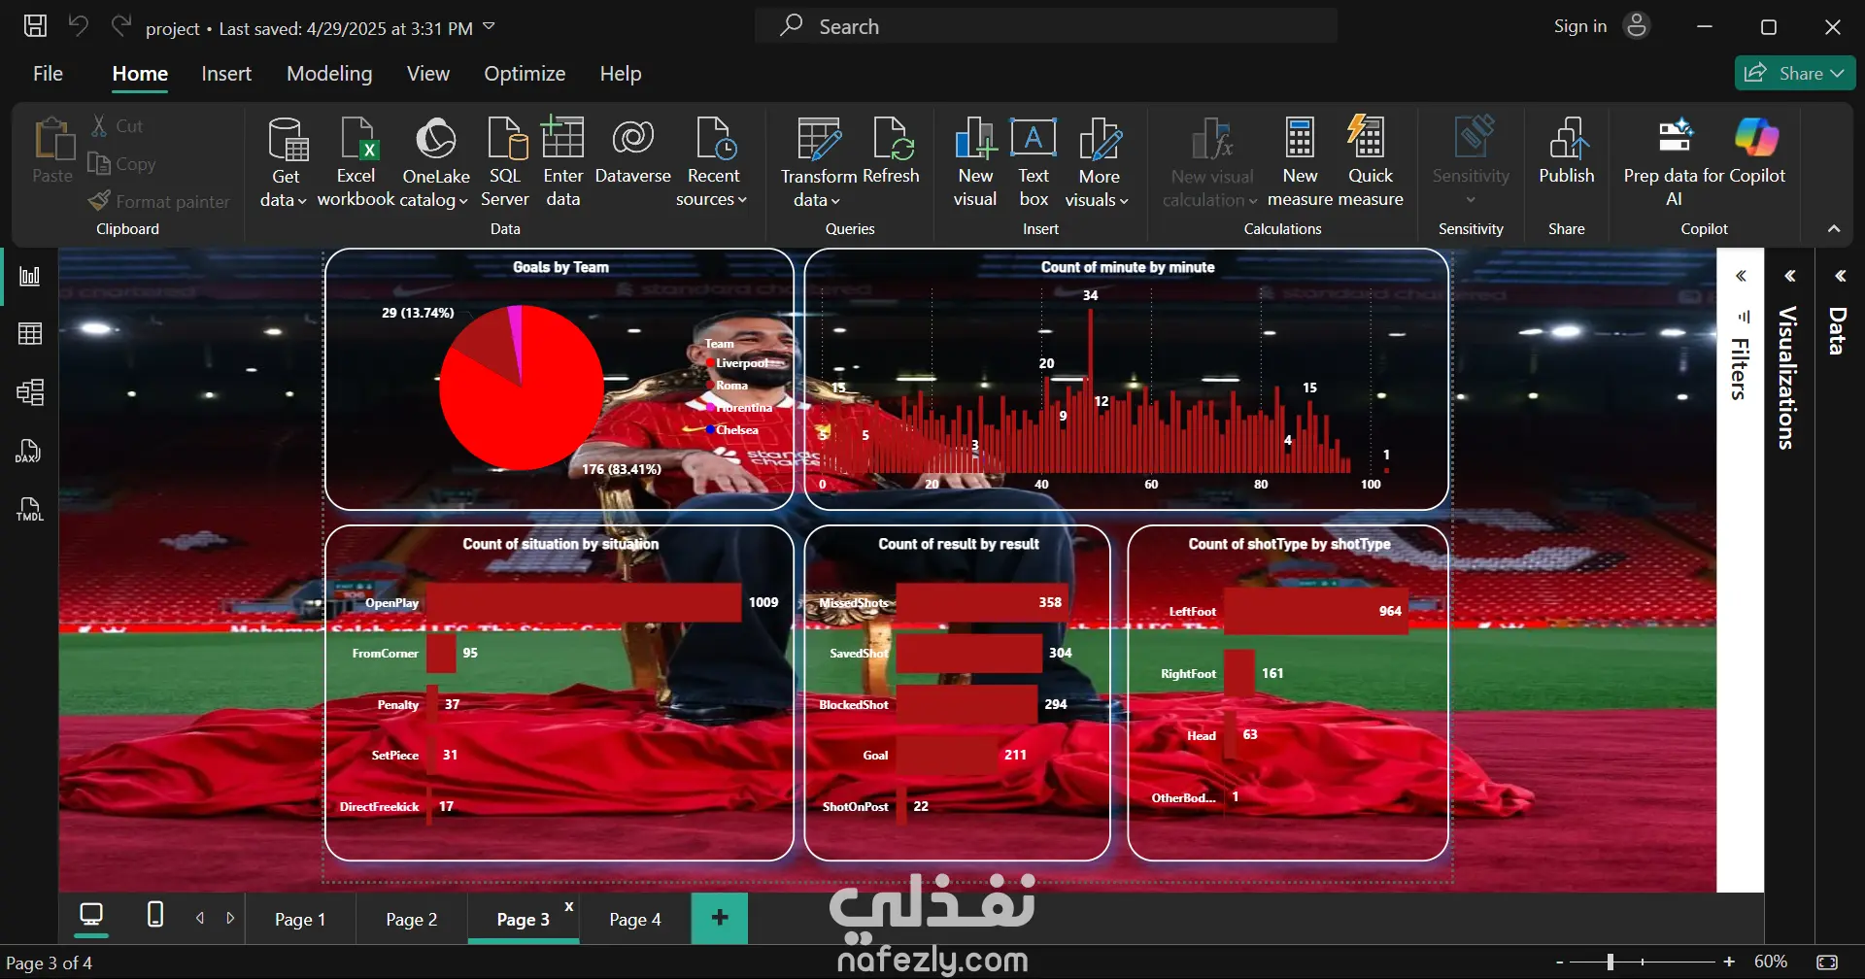This screenshot has height=979, width=1865.
Task: Collapse the ribbon
Action: [1834, 229]
